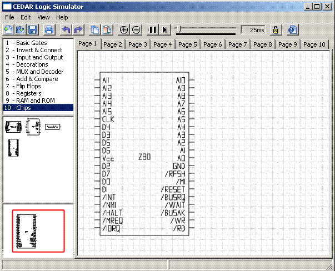Click the /MREQ pin label
Image resolution: width=335 pixels, height=271 pixels.
(113, 221)
